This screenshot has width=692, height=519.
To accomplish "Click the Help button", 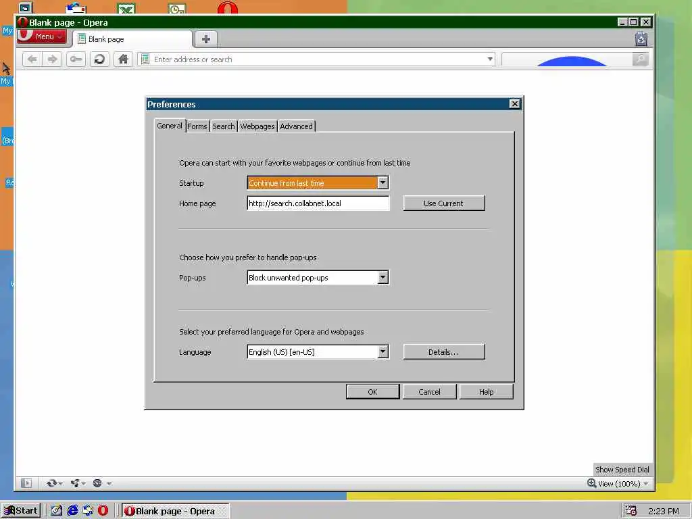I will tap(486, 391).
